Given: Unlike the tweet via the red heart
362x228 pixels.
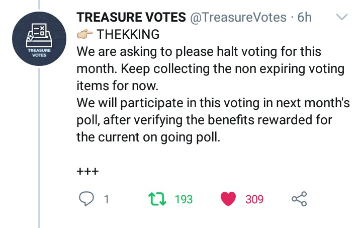Looking at the screenshot, I should [229, 199].
